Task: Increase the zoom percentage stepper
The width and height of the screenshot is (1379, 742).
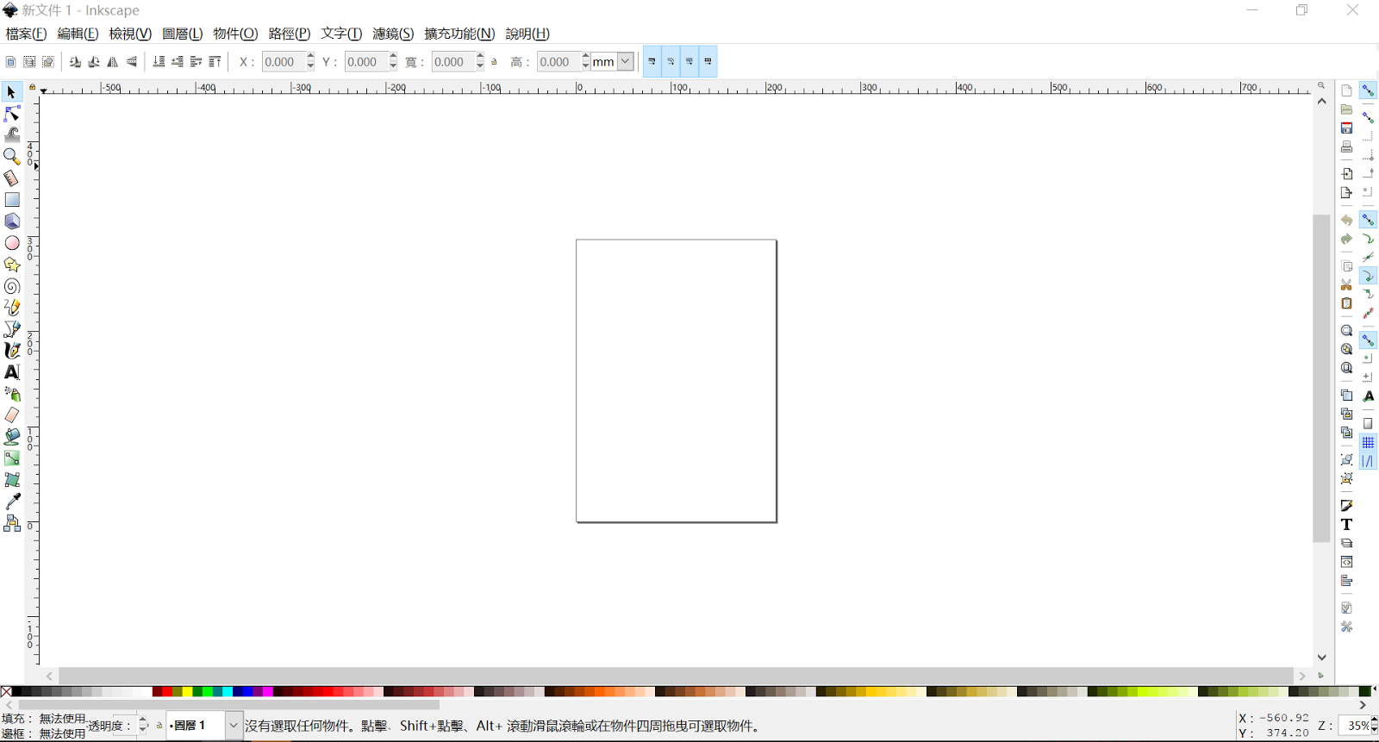Action: (1374, 720)
